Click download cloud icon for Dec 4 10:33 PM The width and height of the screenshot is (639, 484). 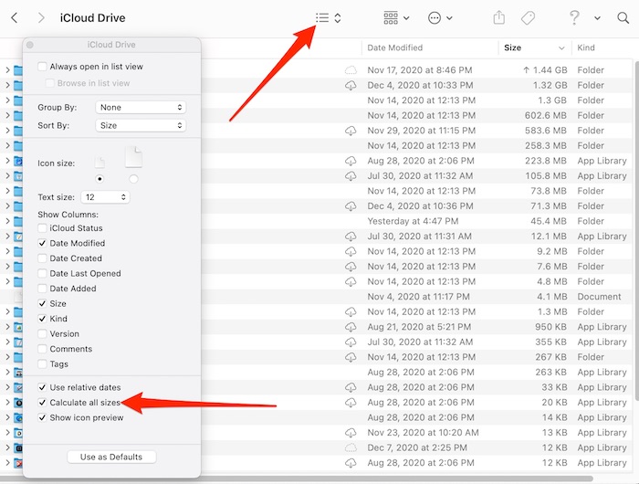coord(351,85)
